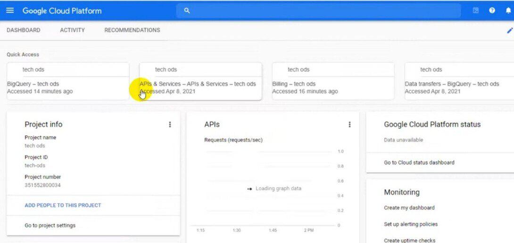Click the Project info card title
The height and width of the screenshot is (243, 514).
click(x=43, y=124)
